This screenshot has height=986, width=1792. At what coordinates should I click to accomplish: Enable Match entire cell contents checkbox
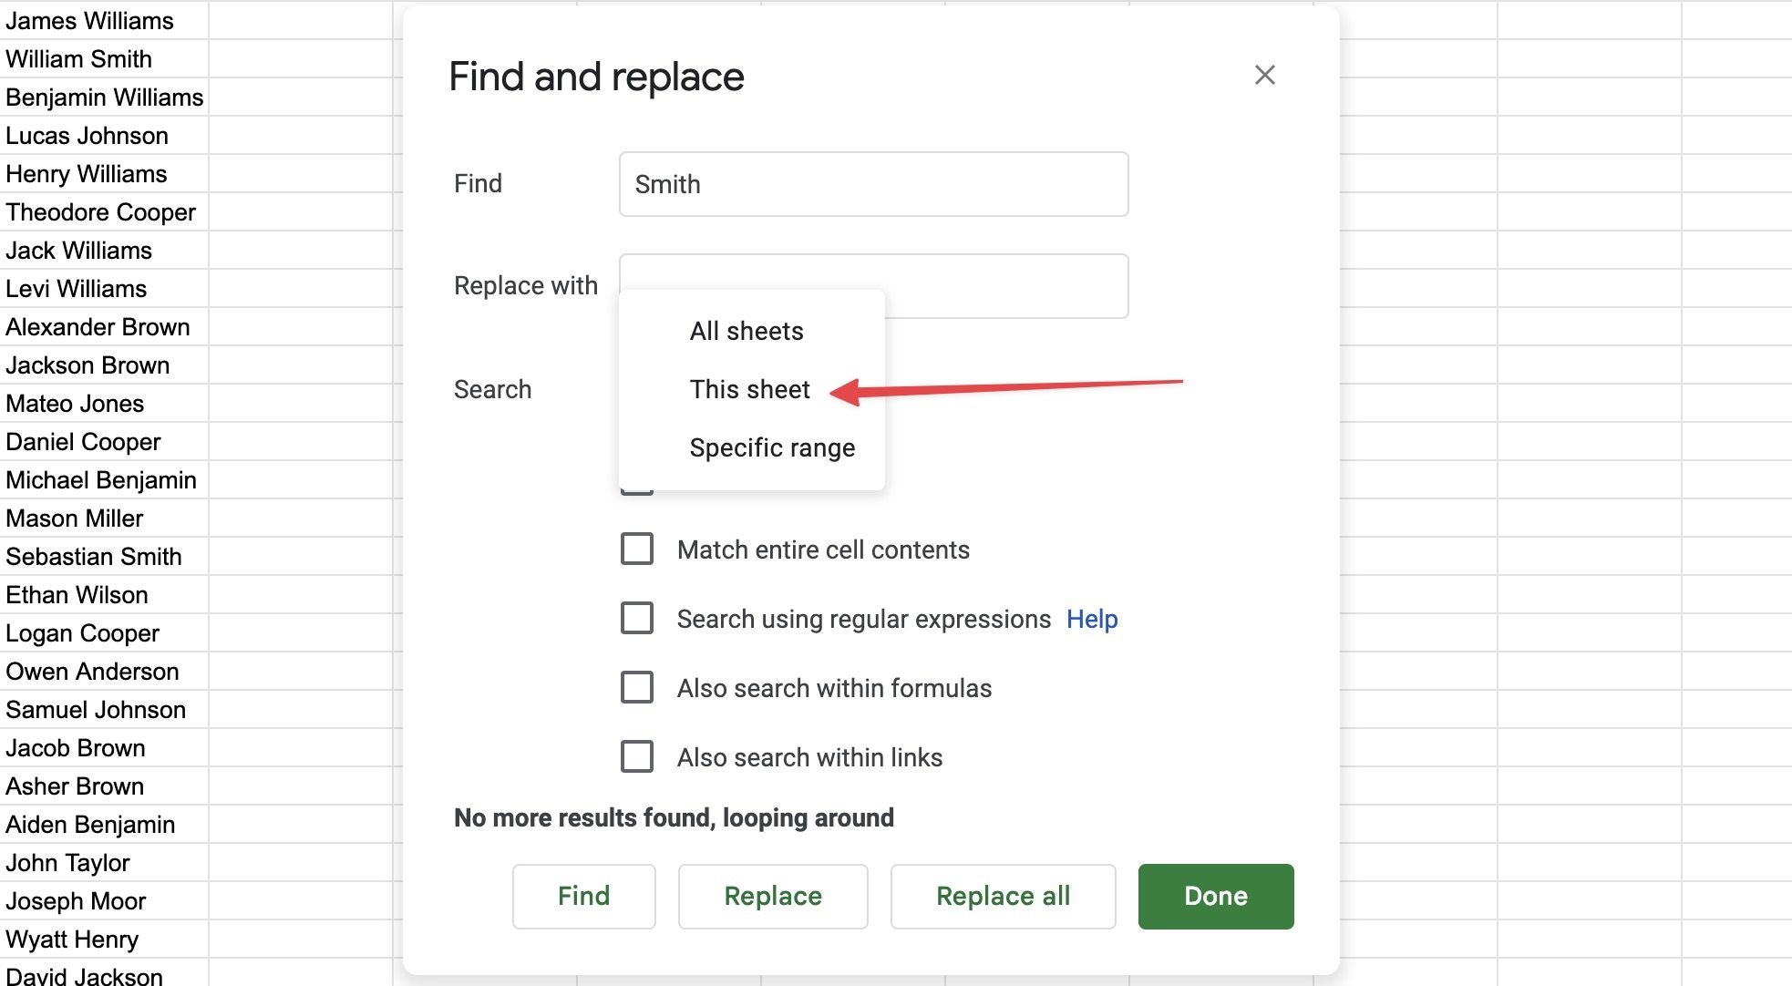coord(637,549)
